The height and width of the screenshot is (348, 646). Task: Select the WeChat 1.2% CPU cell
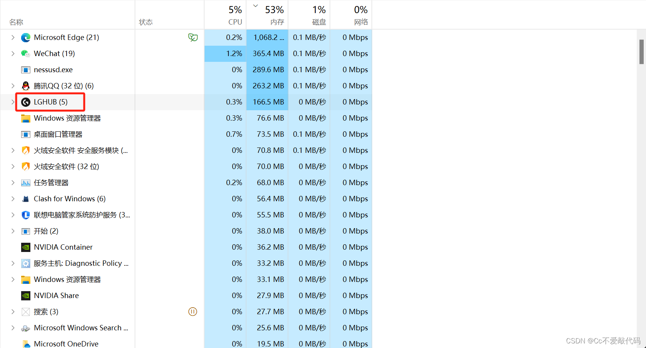click(x=225, y=54)
